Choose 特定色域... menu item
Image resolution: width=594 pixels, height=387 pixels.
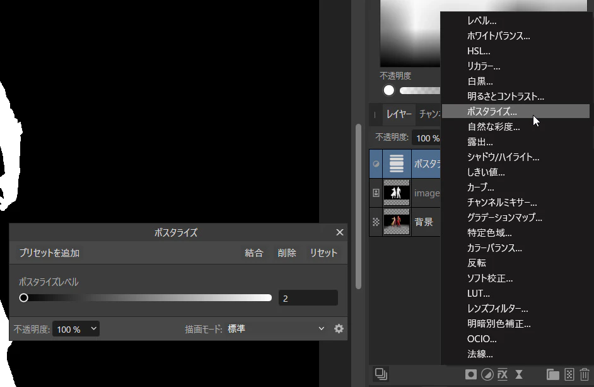point(516,232)
